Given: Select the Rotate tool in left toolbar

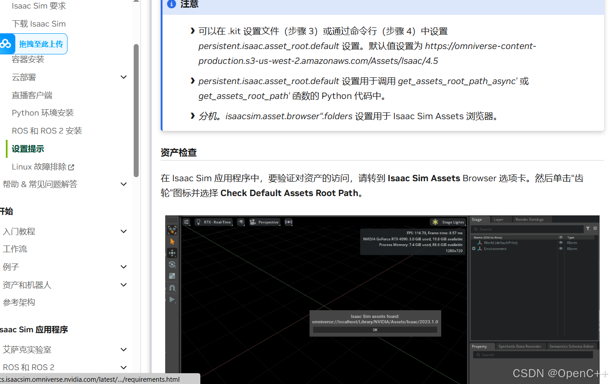Looking at the screenshot, I should pyautogui.click(x=172, y=264).
